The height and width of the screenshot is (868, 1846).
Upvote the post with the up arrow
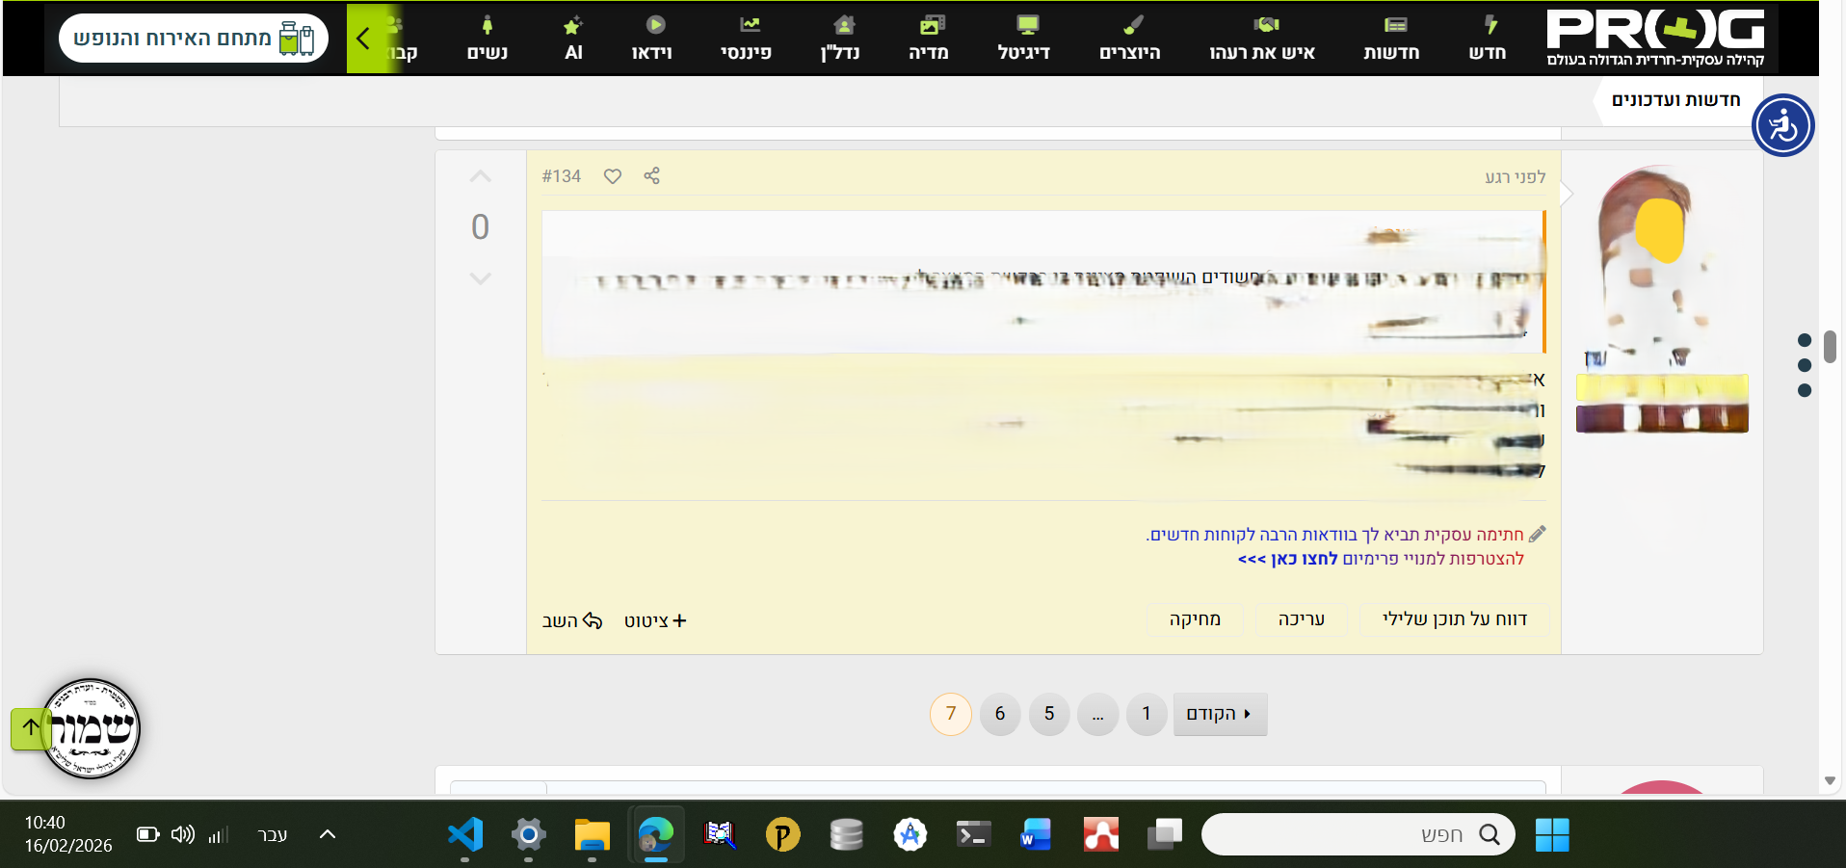[480, 176]
